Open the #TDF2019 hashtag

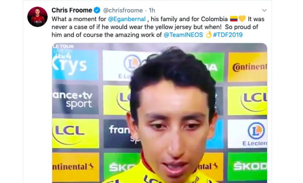pyautogui.click(x=228, y=35)
